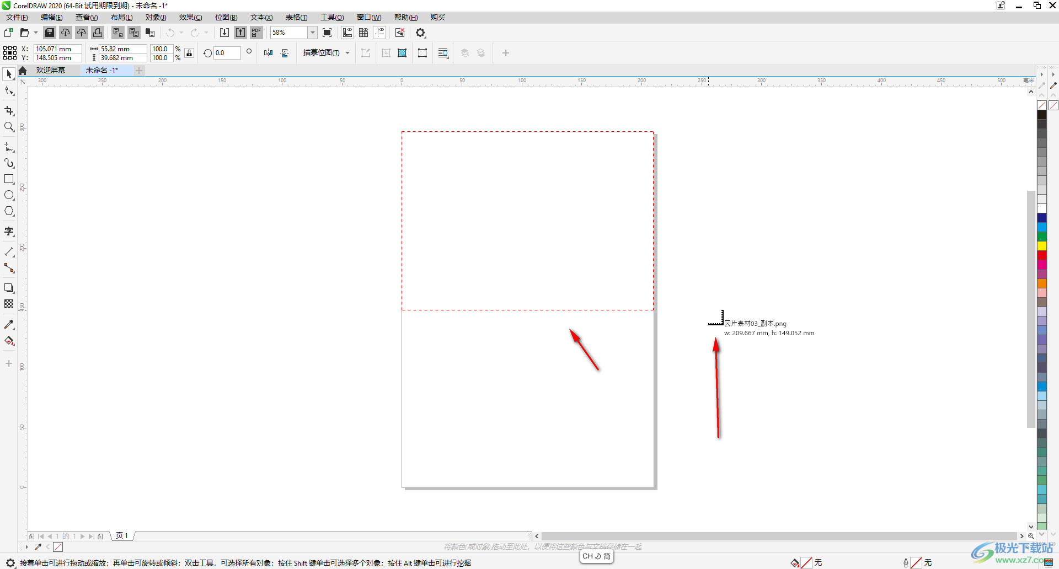Expand the docker panel arrow at top right
Screen dimensions: 1059x569
1053,74
